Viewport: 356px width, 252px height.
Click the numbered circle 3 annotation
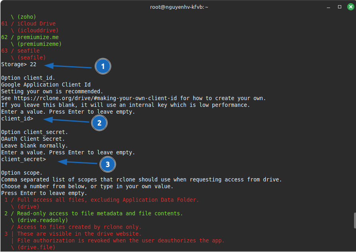pos(108,164)
